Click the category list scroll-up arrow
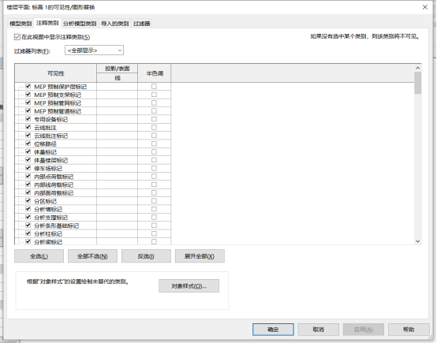Viewport: 437px width, 343px height. (x=417, y=68)
